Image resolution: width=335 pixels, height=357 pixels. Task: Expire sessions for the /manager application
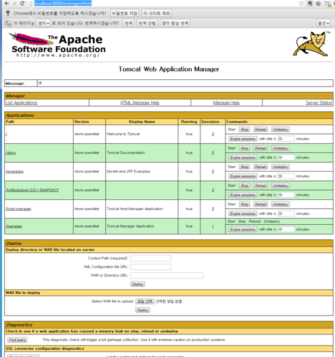242,229
